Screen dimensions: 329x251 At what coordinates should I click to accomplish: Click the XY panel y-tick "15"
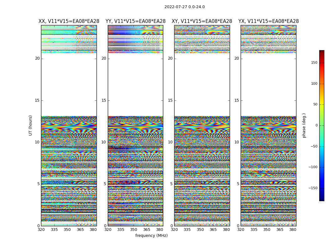[170, 100]
